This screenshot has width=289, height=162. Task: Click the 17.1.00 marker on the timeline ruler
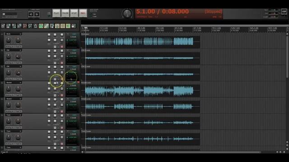click(x=104, y=28)
